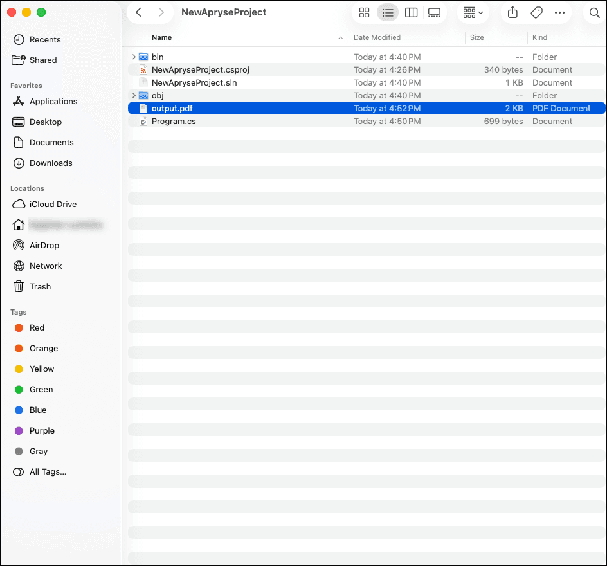The image size is (607, 566).
Task: Switch to gallery view
Action: tap(434, 13)
